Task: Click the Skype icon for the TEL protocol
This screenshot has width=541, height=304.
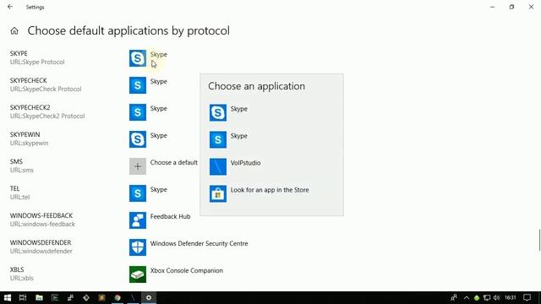Action: coord(138,193)
